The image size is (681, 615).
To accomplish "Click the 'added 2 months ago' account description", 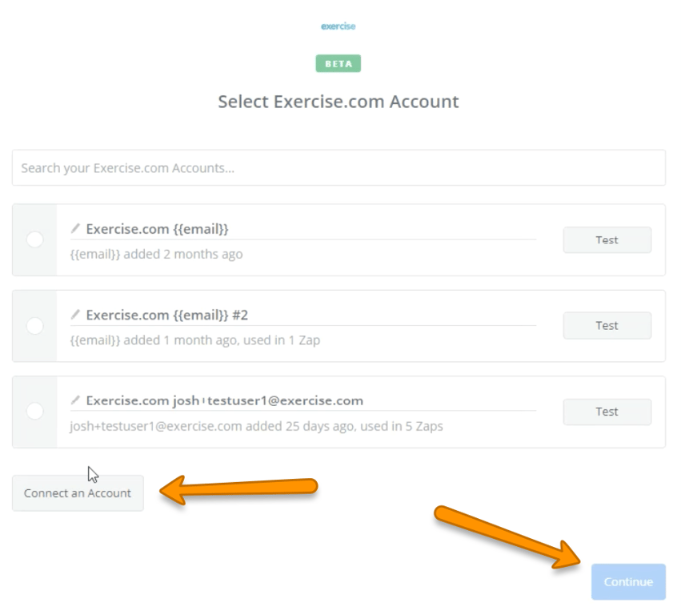I will (156, 254).
